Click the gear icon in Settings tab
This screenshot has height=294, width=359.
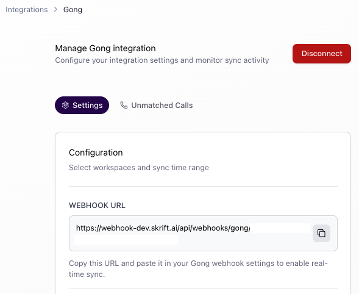pos(65,105)
